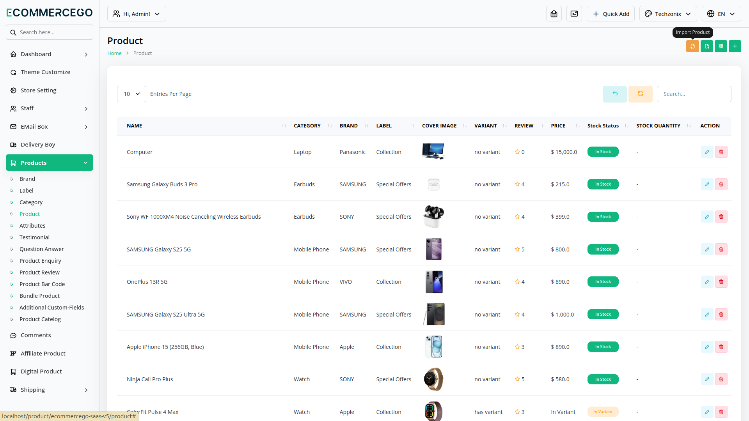
Task: Edit the Computer product
Action: point(707,152)
